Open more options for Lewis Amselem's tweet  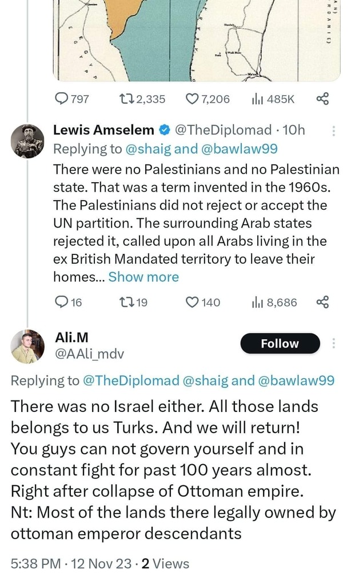point(334,131)
